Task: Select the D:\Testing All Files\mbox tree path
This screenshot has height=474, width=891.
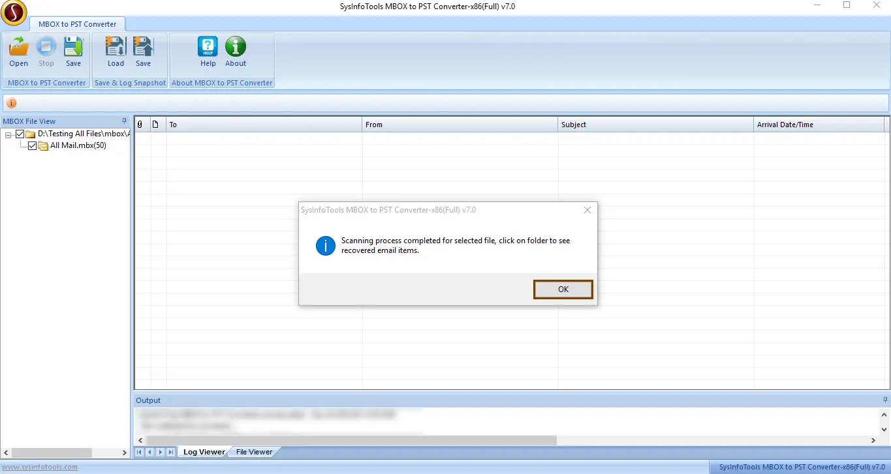Action: tap(84, 134)
